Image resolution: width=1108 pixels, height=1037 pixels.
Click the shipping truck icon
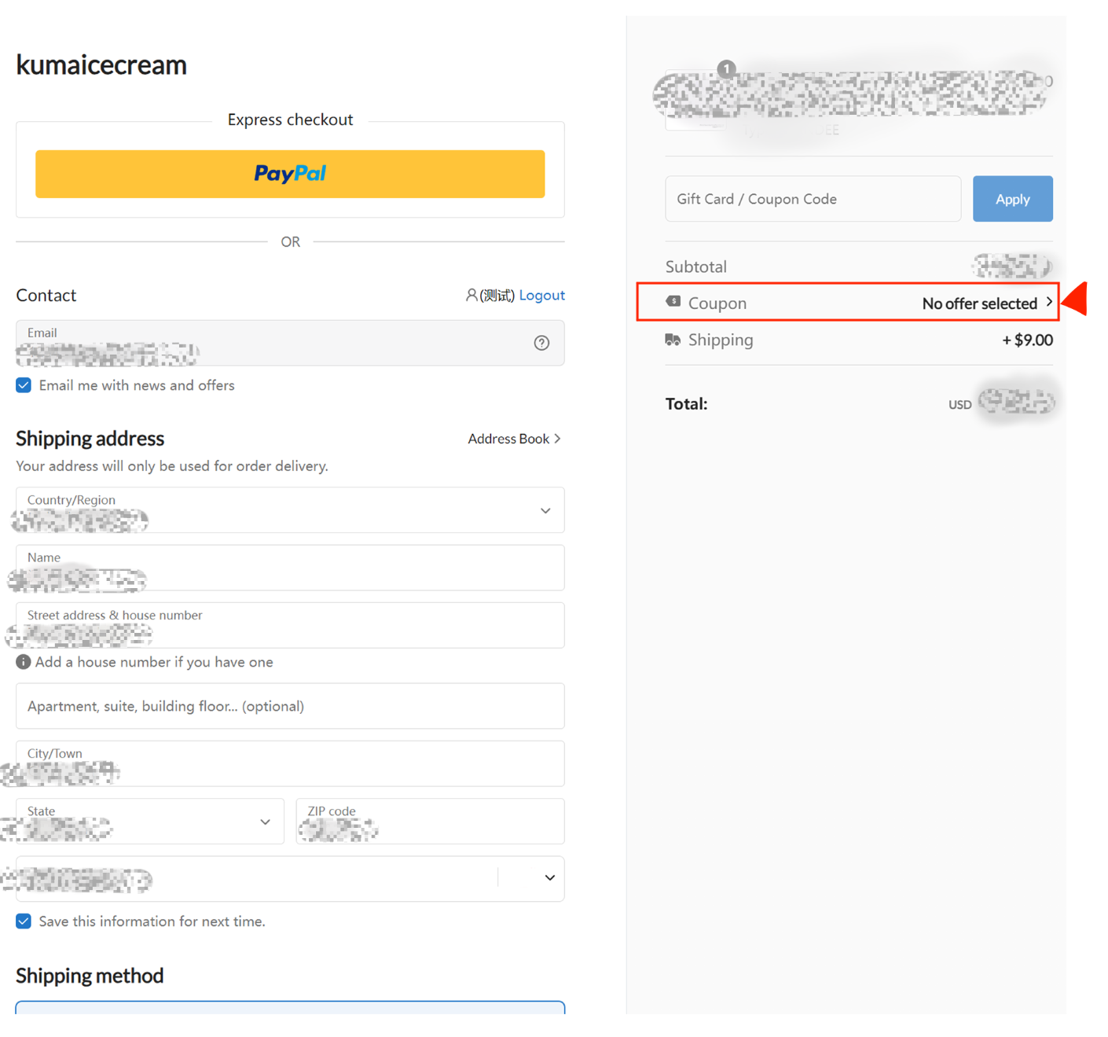pyautogui.click(x=673, y=340)
